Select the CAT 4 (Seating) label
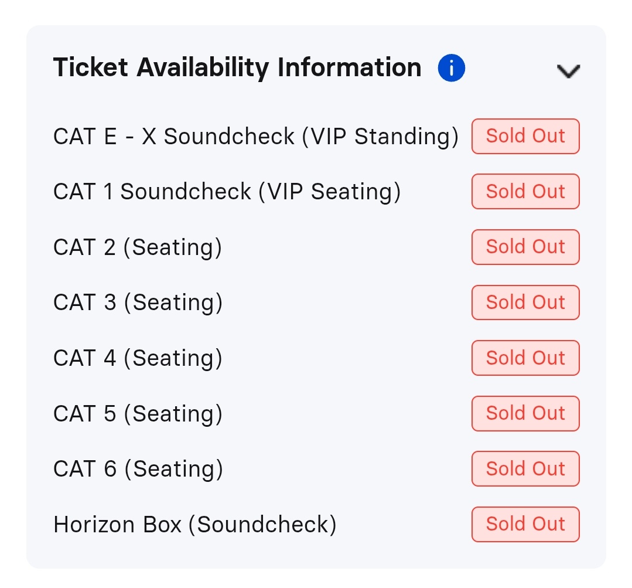This screenshot has height=588, width=632. tap(138, 358)
